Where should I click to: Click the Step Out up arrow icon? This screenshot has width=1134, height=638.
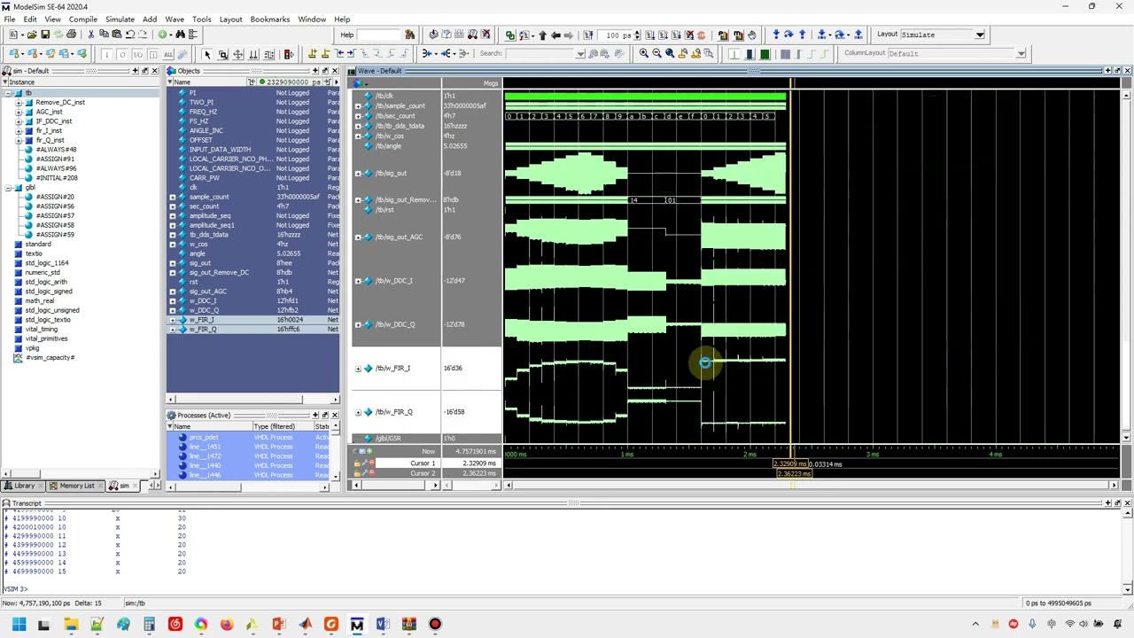click(x=802, y=35)
